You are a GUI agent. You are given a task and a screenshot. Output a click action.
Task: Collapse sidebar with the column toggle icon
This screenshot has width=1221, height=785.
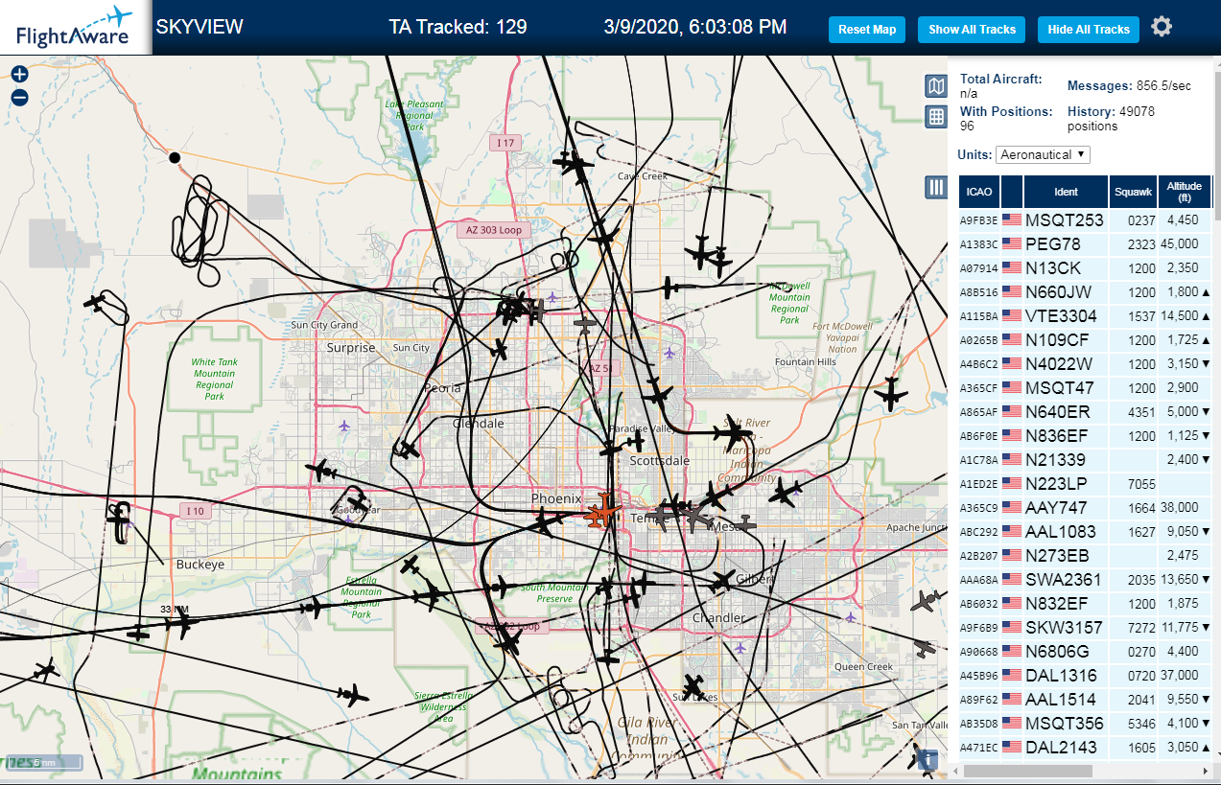coord(936,187)
